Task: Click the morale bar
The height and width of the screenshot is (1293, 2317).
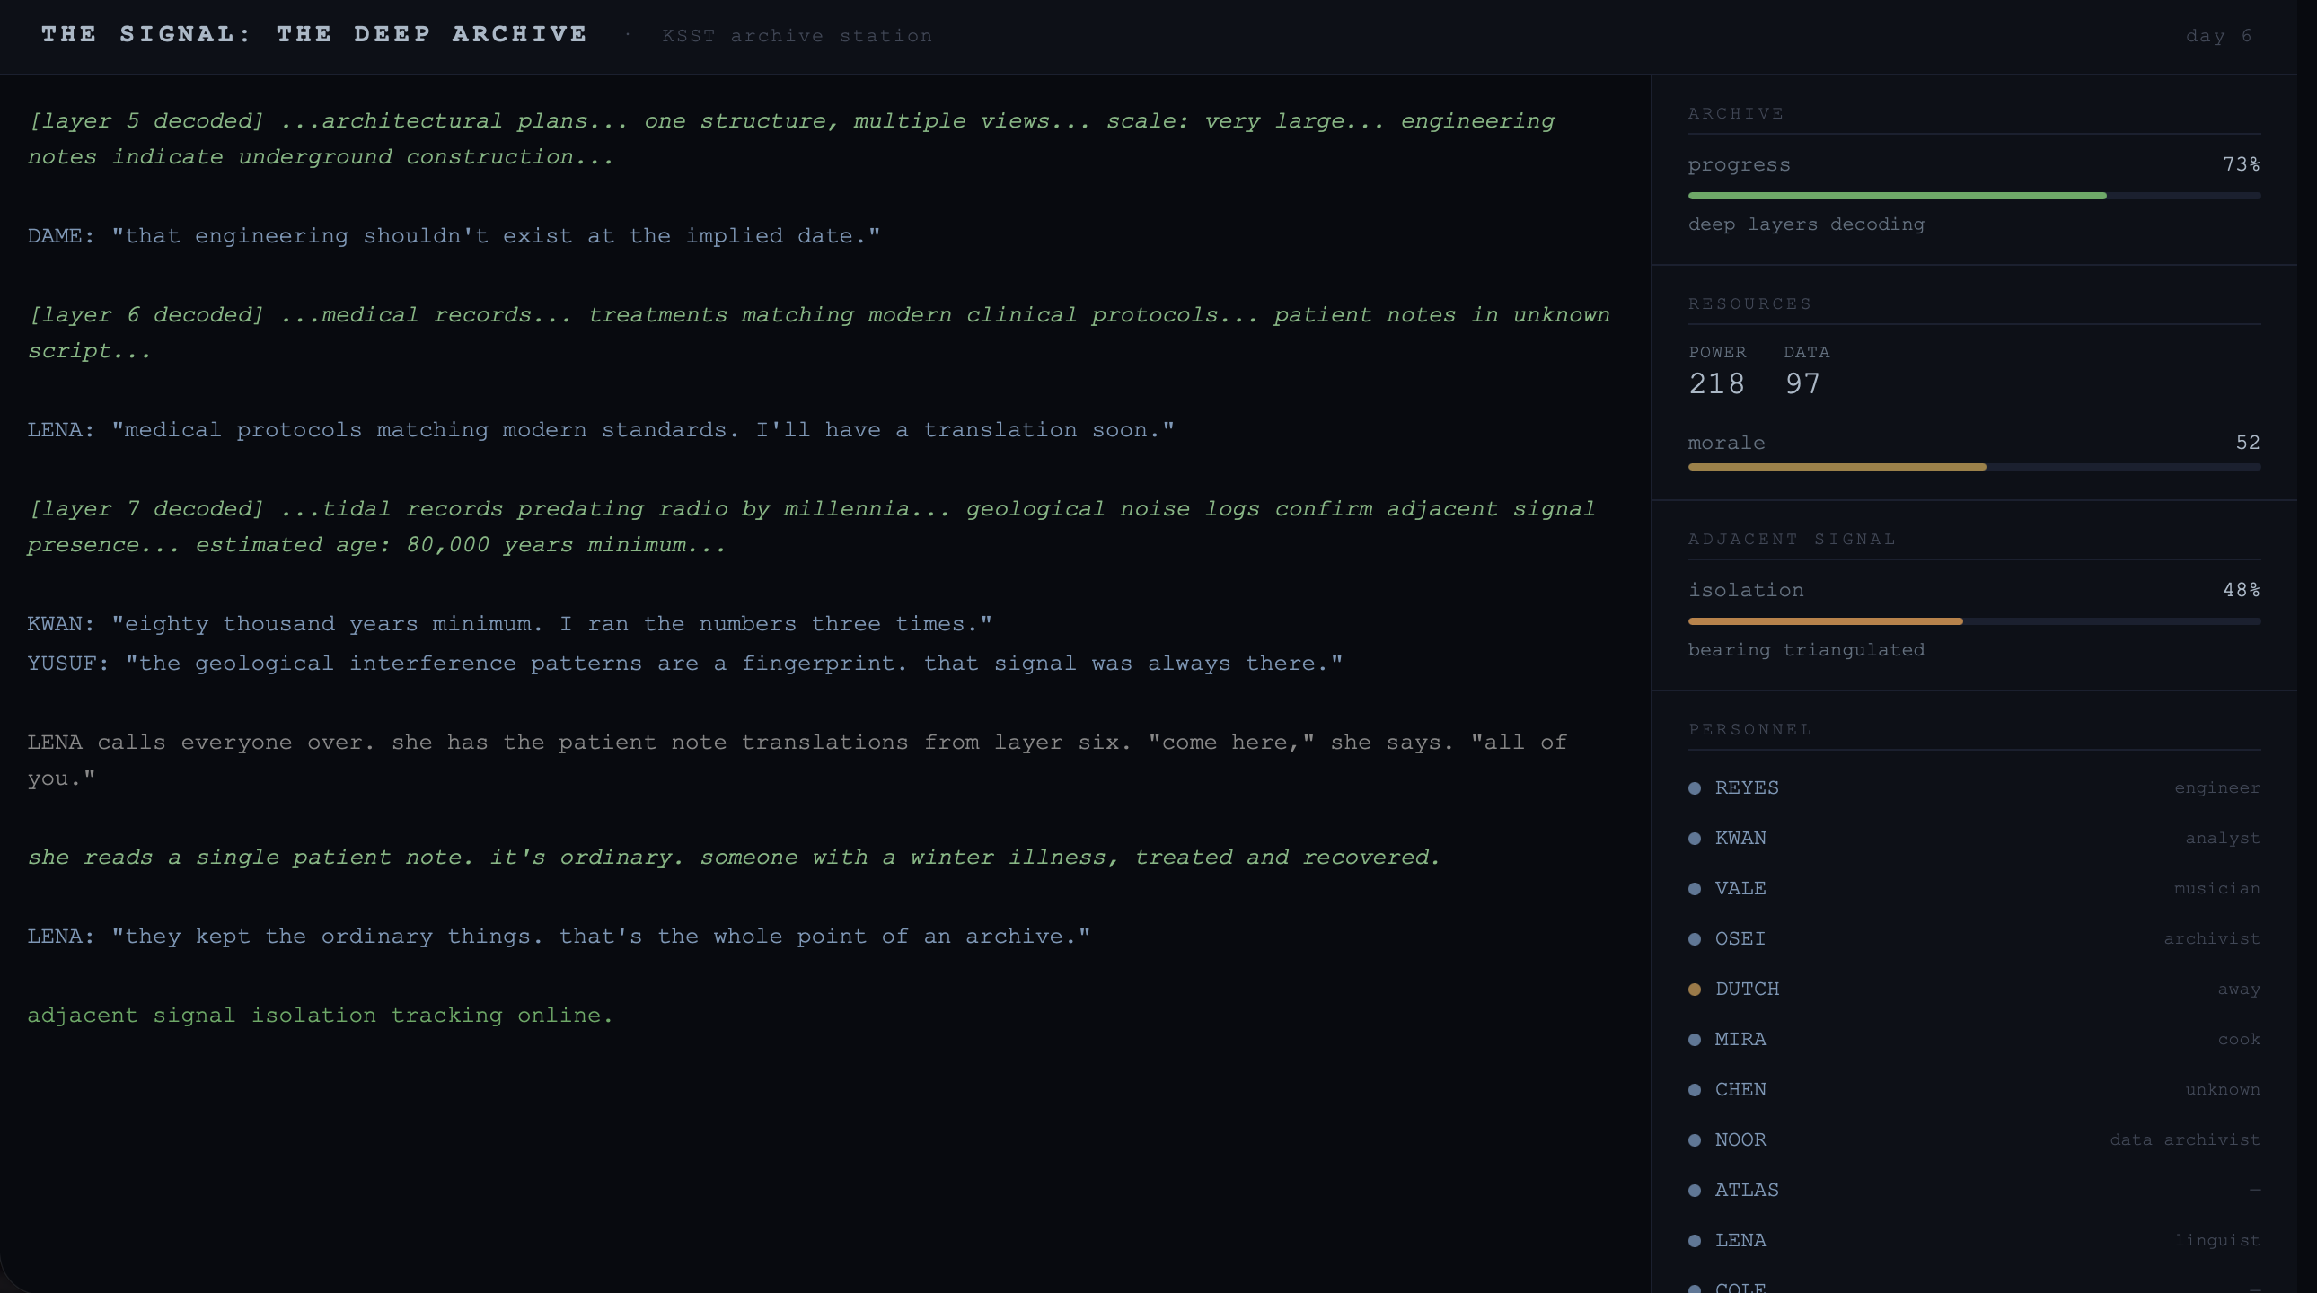Action: (1974, 467)
